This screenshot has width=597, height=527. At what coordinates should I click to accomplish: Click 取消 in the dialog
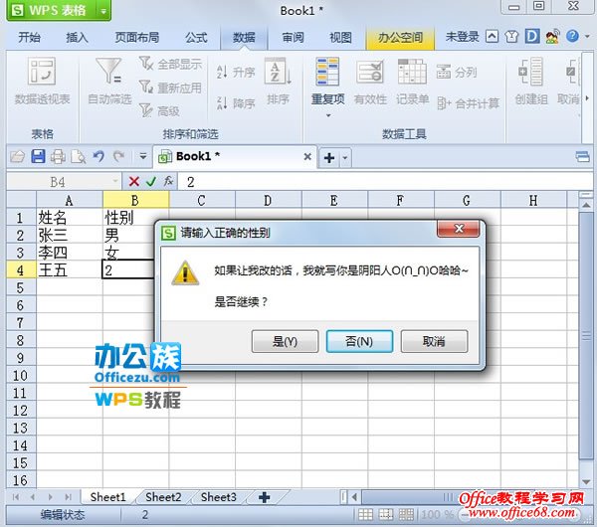click(x=434, y=341)
